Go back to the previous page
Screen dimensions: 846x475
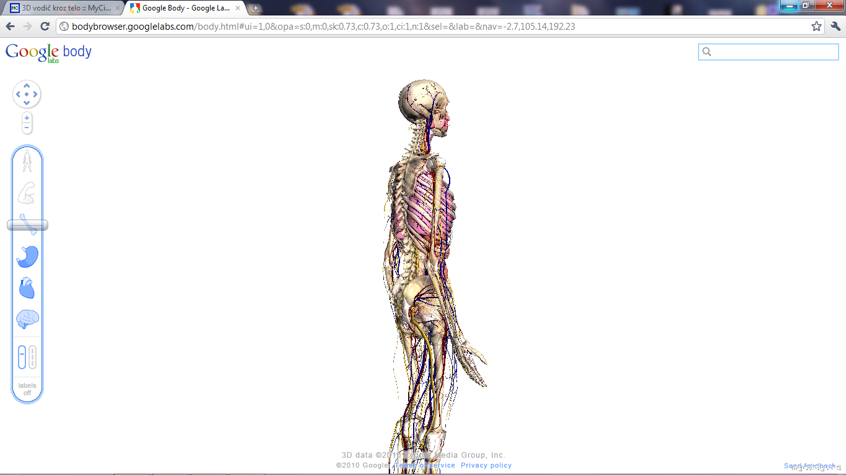(x=10, y=26)
